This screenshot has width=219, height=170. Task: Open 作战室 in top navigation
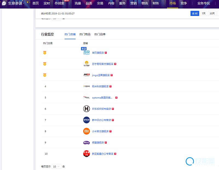tap(59, 3)
